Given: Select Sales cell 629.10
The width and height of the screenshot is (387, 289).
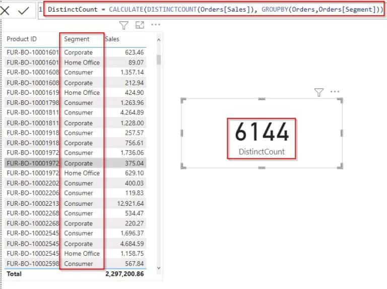Looking at the screenshot, I should [x=134, y=173].
